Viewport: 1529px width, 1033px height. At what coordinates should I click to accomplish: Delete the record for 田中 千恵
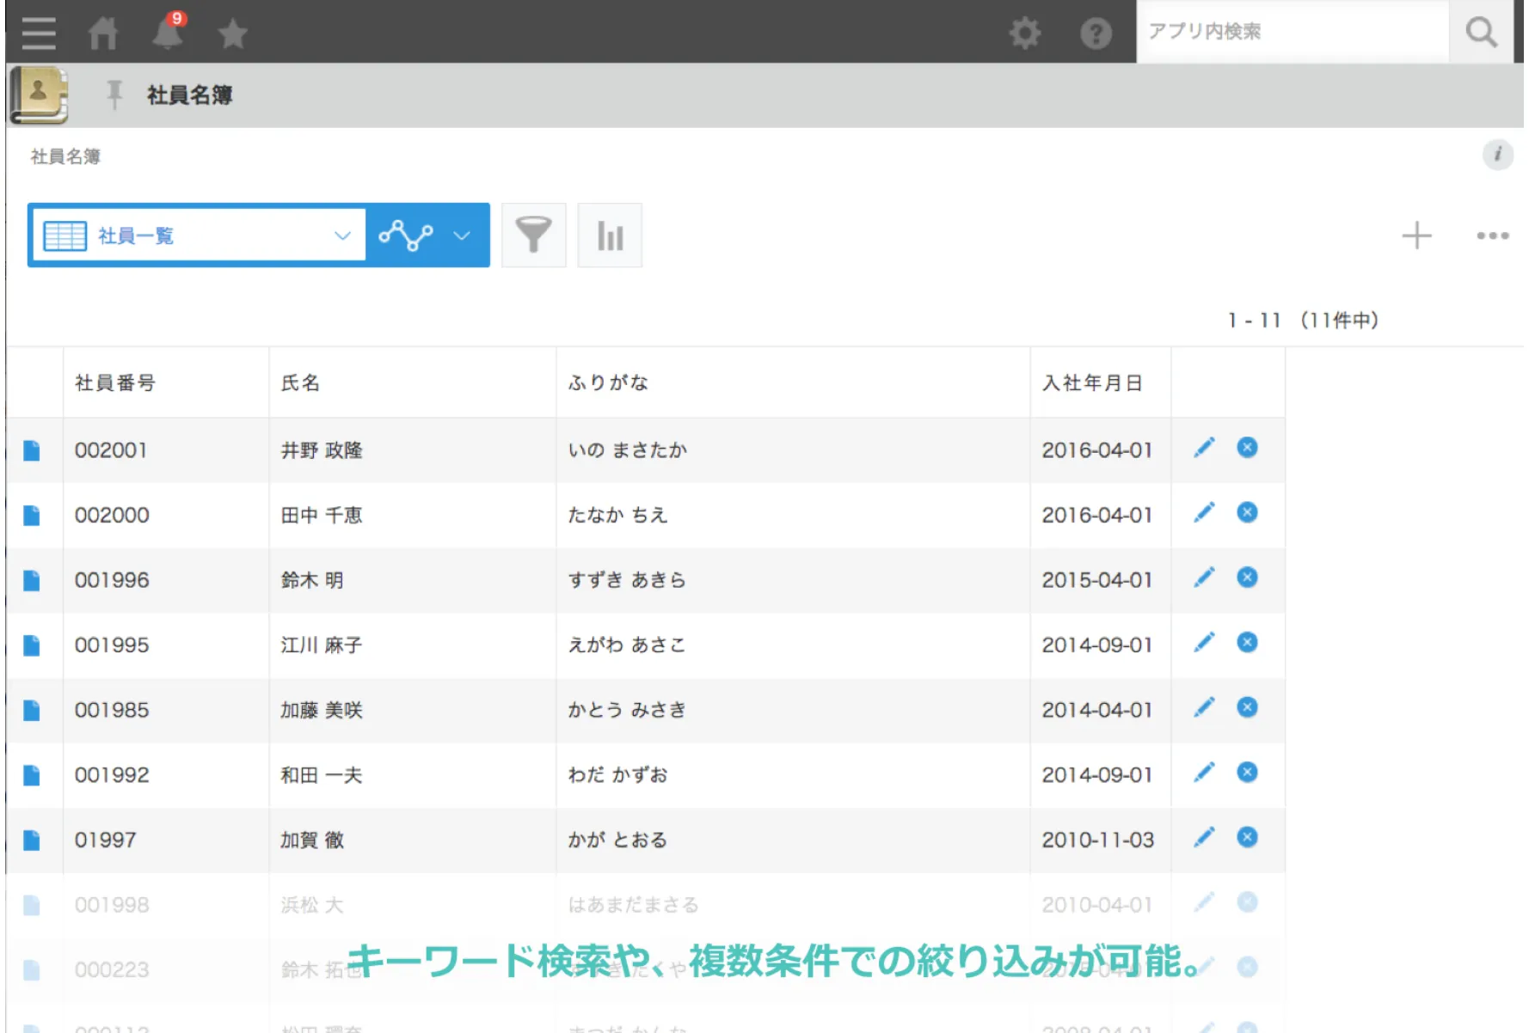1247,513
